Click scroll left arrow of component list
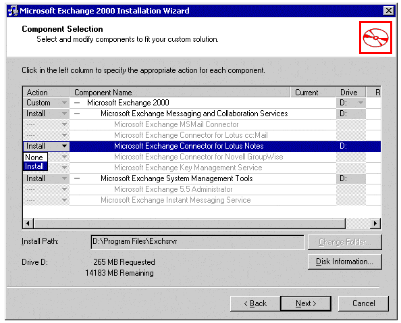 tap(28, 223)
